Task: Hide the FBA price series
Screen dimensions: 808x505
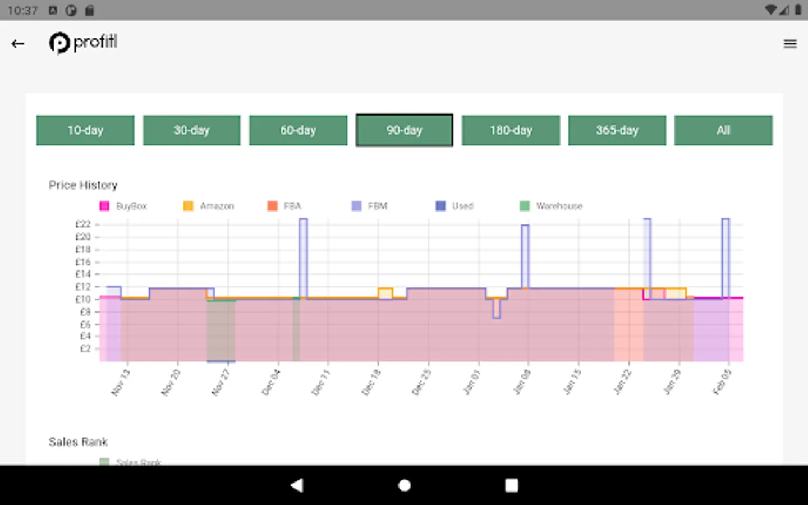Action: tap(284, 206)
